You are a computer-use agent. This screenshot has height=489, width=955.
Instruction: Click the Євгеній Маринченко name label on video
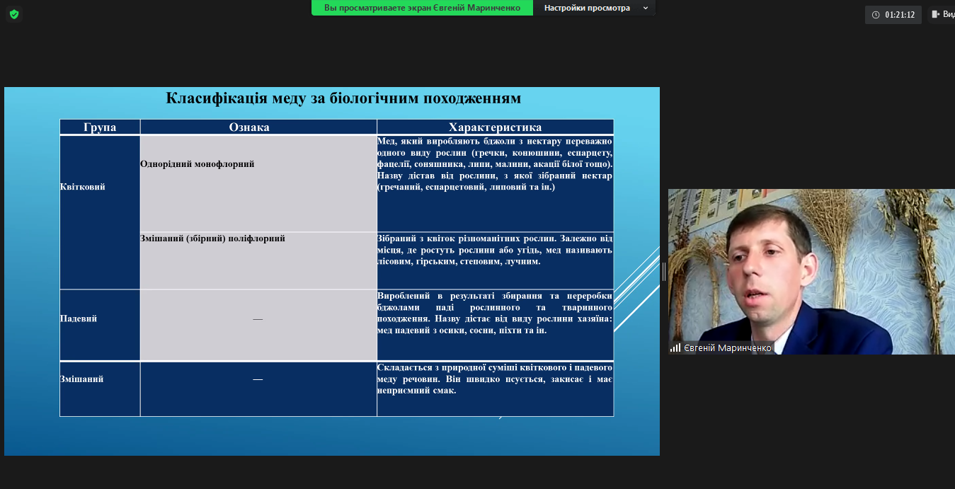point(727,348)
